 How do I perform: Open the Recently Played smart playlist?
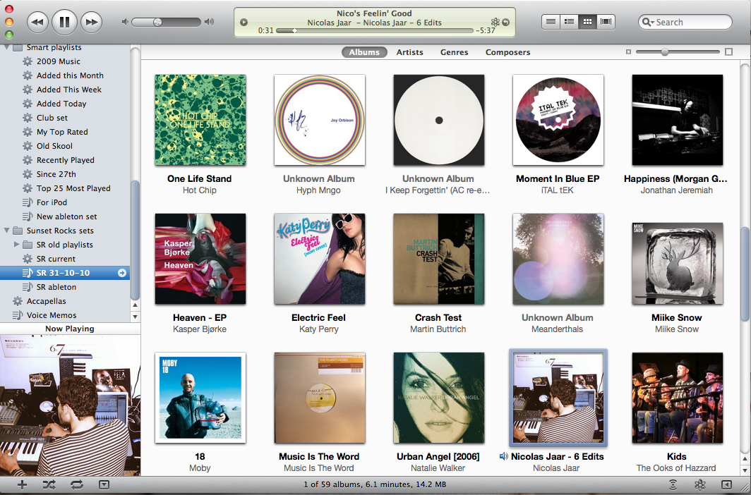[x=65, y=160]
